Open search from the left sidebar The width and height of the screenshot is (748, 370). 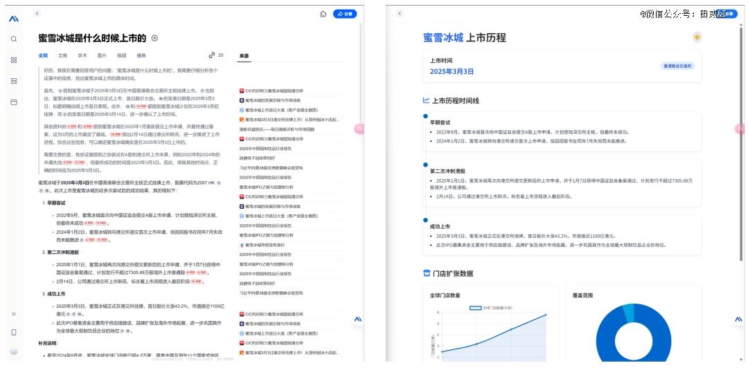point(14,39)
